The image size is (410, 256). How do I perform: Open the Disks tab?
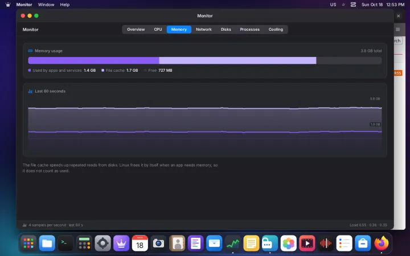[x=226, y=29]
